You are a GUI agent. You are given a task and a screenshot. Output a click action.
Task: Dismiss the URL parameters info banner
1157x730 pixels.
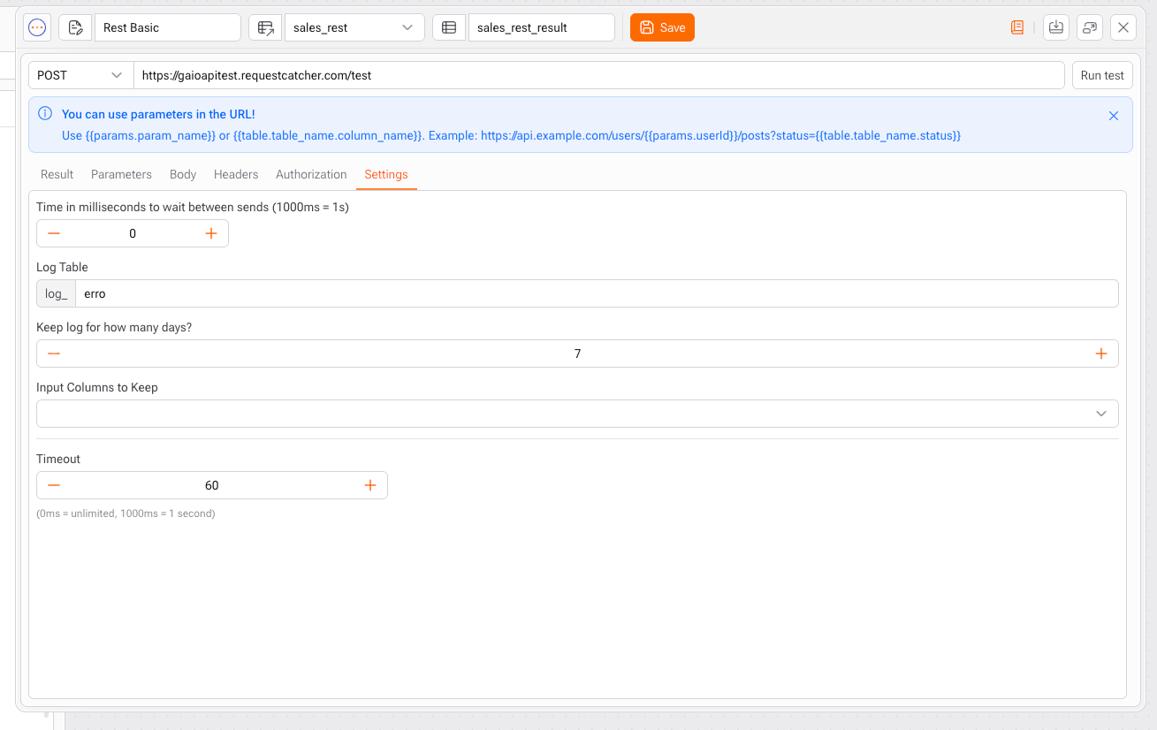[1114, 116]
